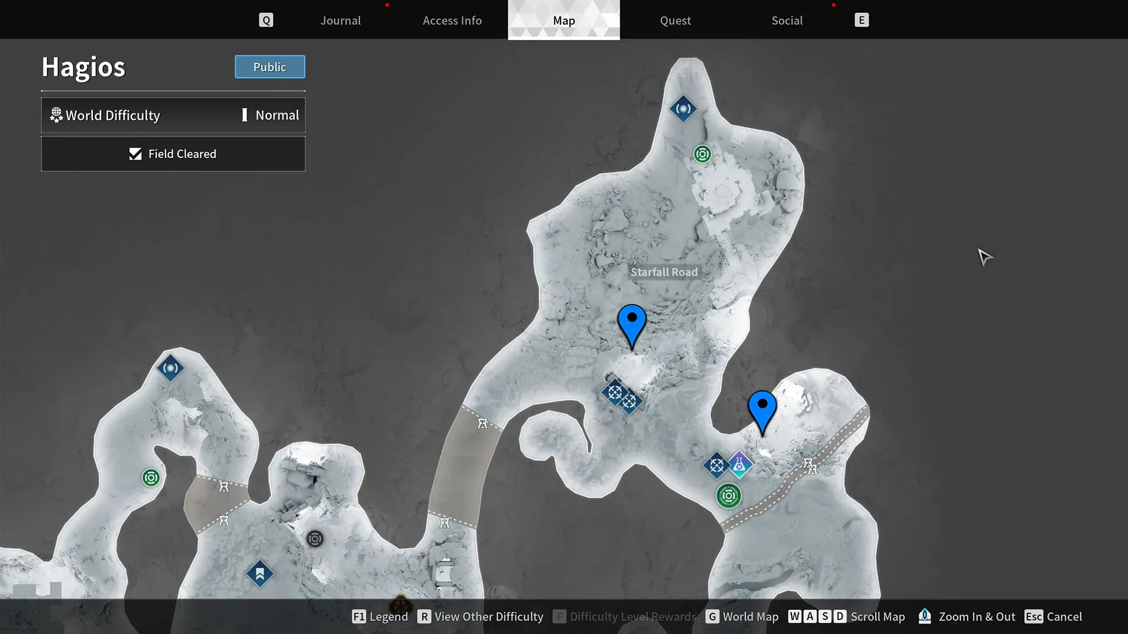Click the Access Info menu item
The image size is (1128, 634).
tap(452, 19)
